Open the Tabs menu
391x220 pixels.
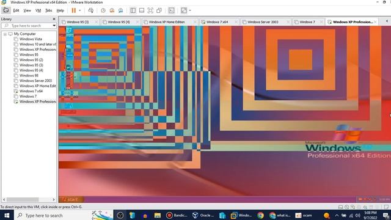coord(49,10)
